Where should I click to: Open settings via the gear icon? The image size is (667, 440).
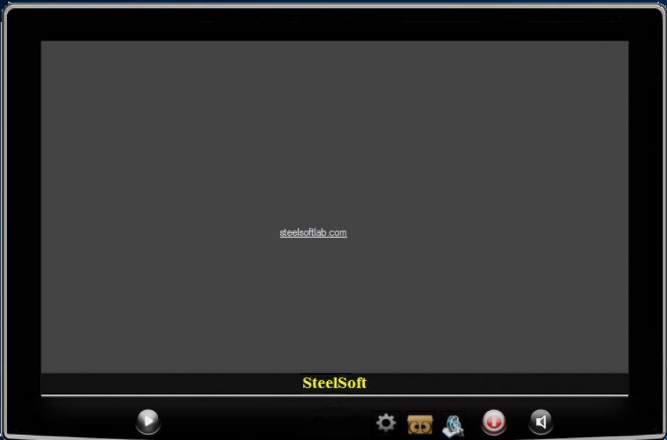point(386,423)
